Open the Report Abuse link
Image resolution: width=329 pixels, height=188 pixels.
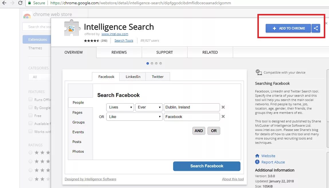tap(273, 162)
